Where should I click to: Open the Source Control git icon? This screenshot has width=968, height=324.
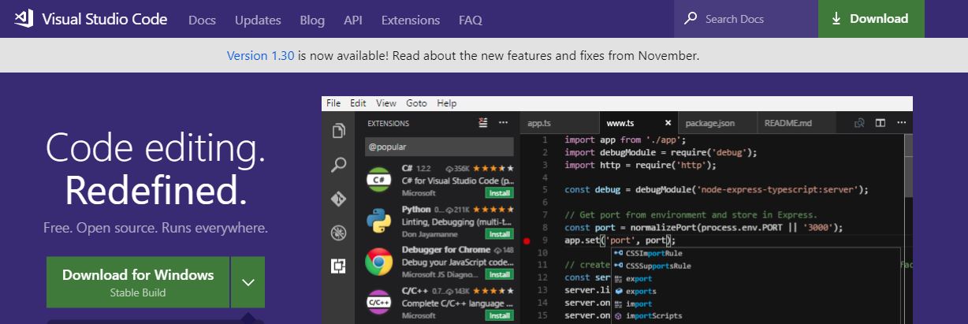coord(339,199)
